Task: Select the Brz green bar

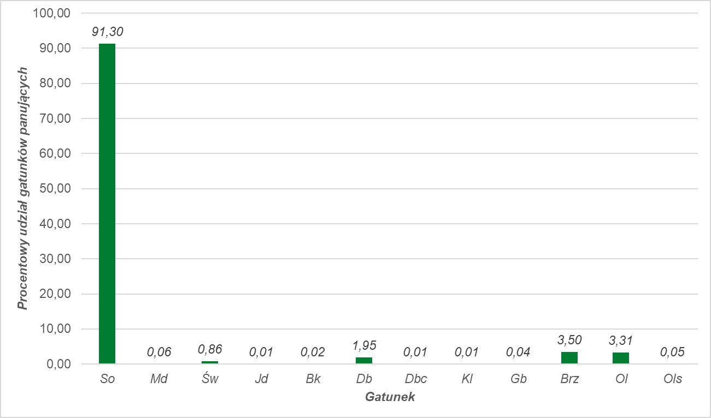Action: pos(569,358)
